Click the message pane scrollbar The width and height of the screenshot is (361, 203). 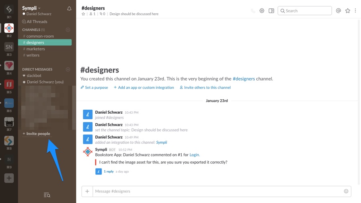[x=359, y=103]
